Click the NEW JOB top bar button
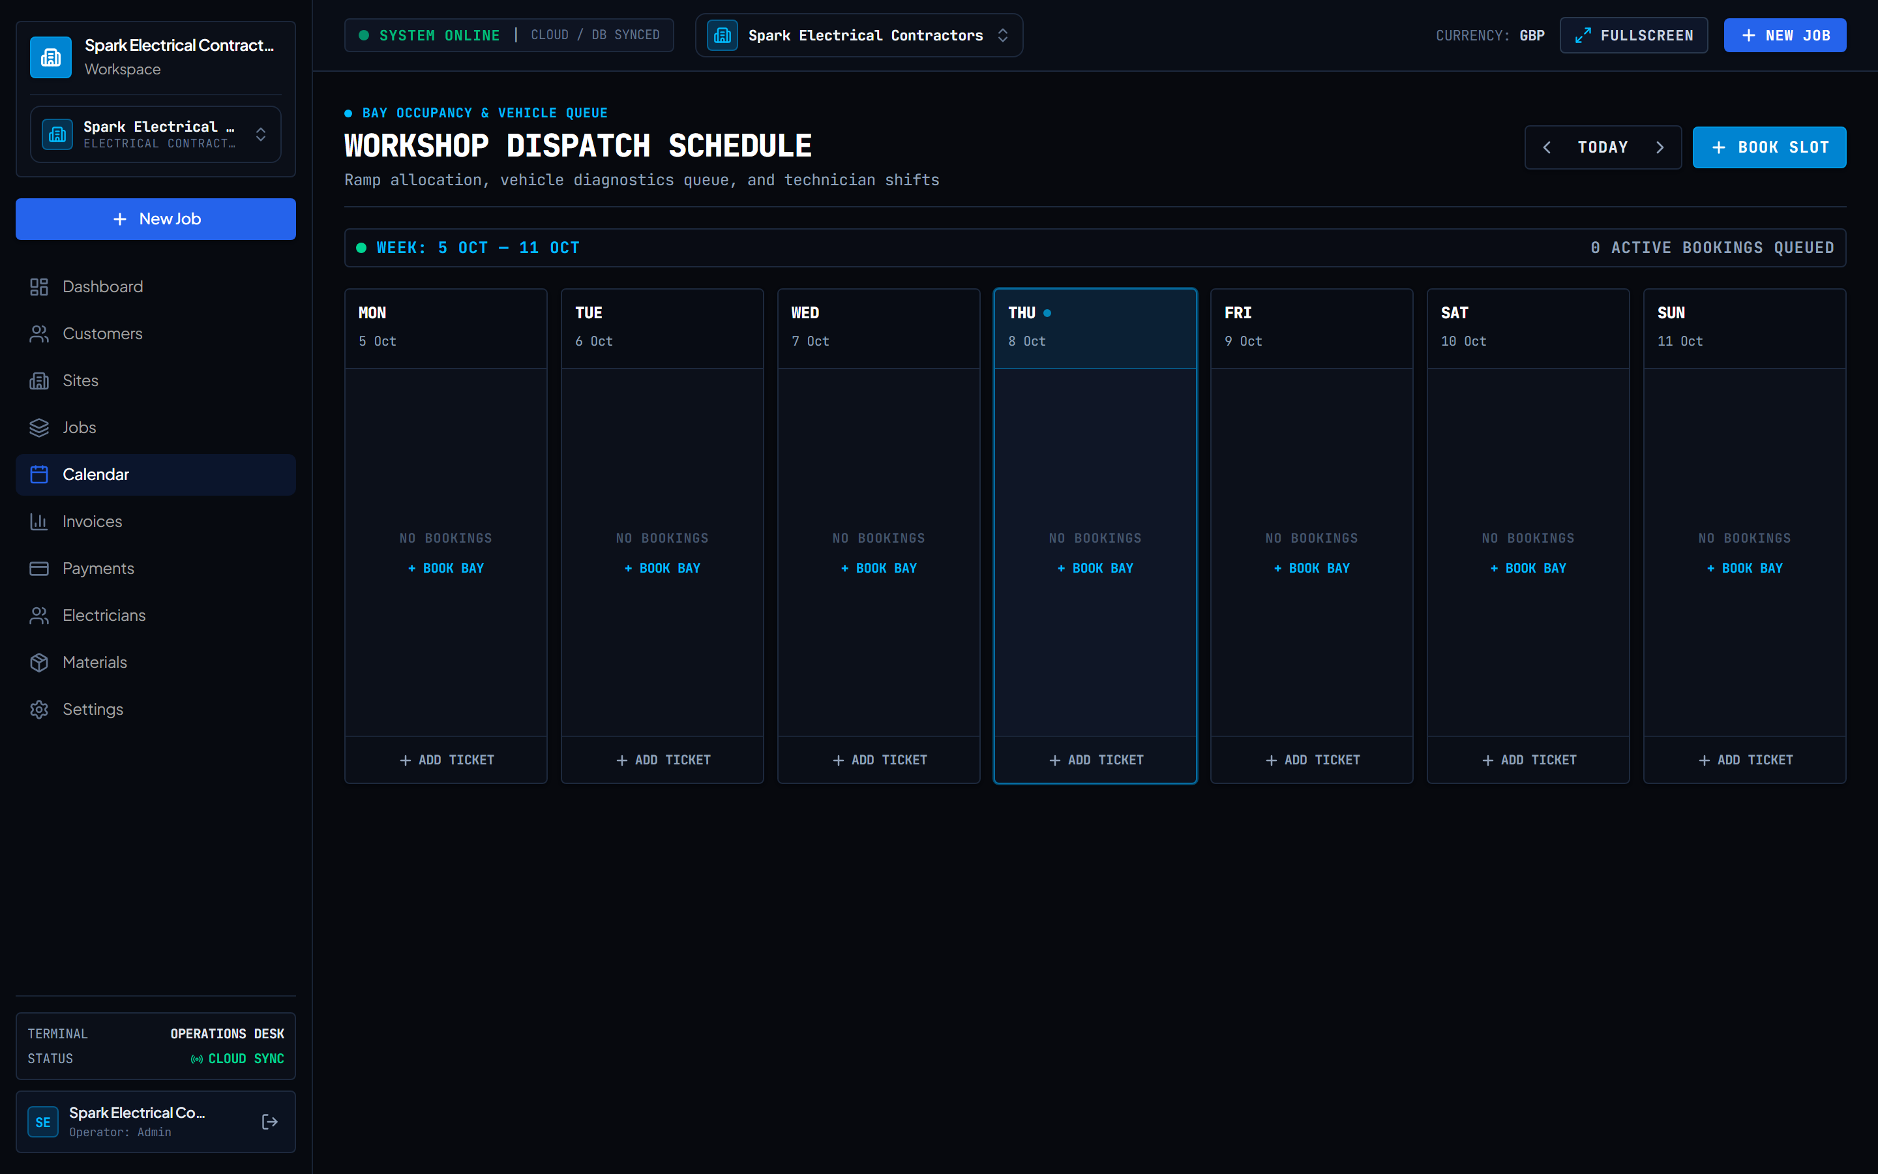The width and height of the screenshot is (1878, 1174). click(1785, 35)
